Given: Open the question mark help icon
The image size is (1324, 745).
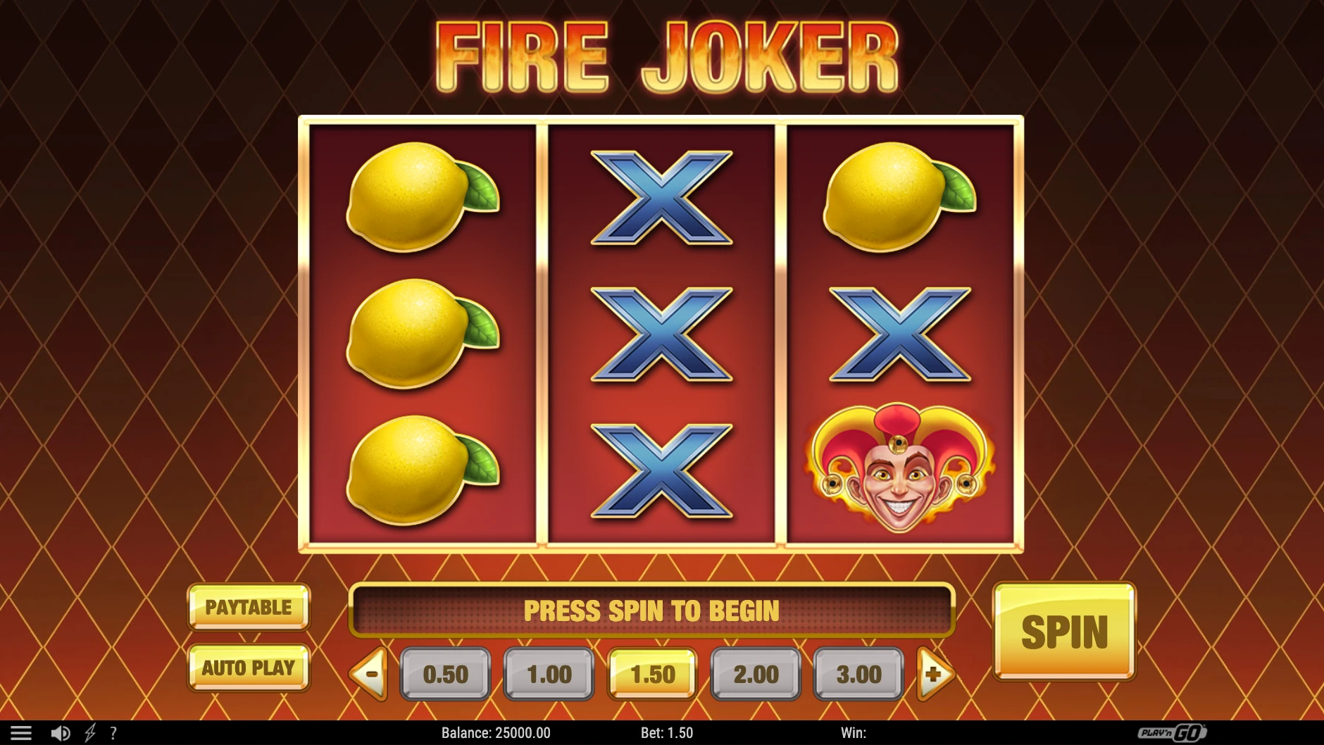Looking at the screenshot, I should pos(113,733).
